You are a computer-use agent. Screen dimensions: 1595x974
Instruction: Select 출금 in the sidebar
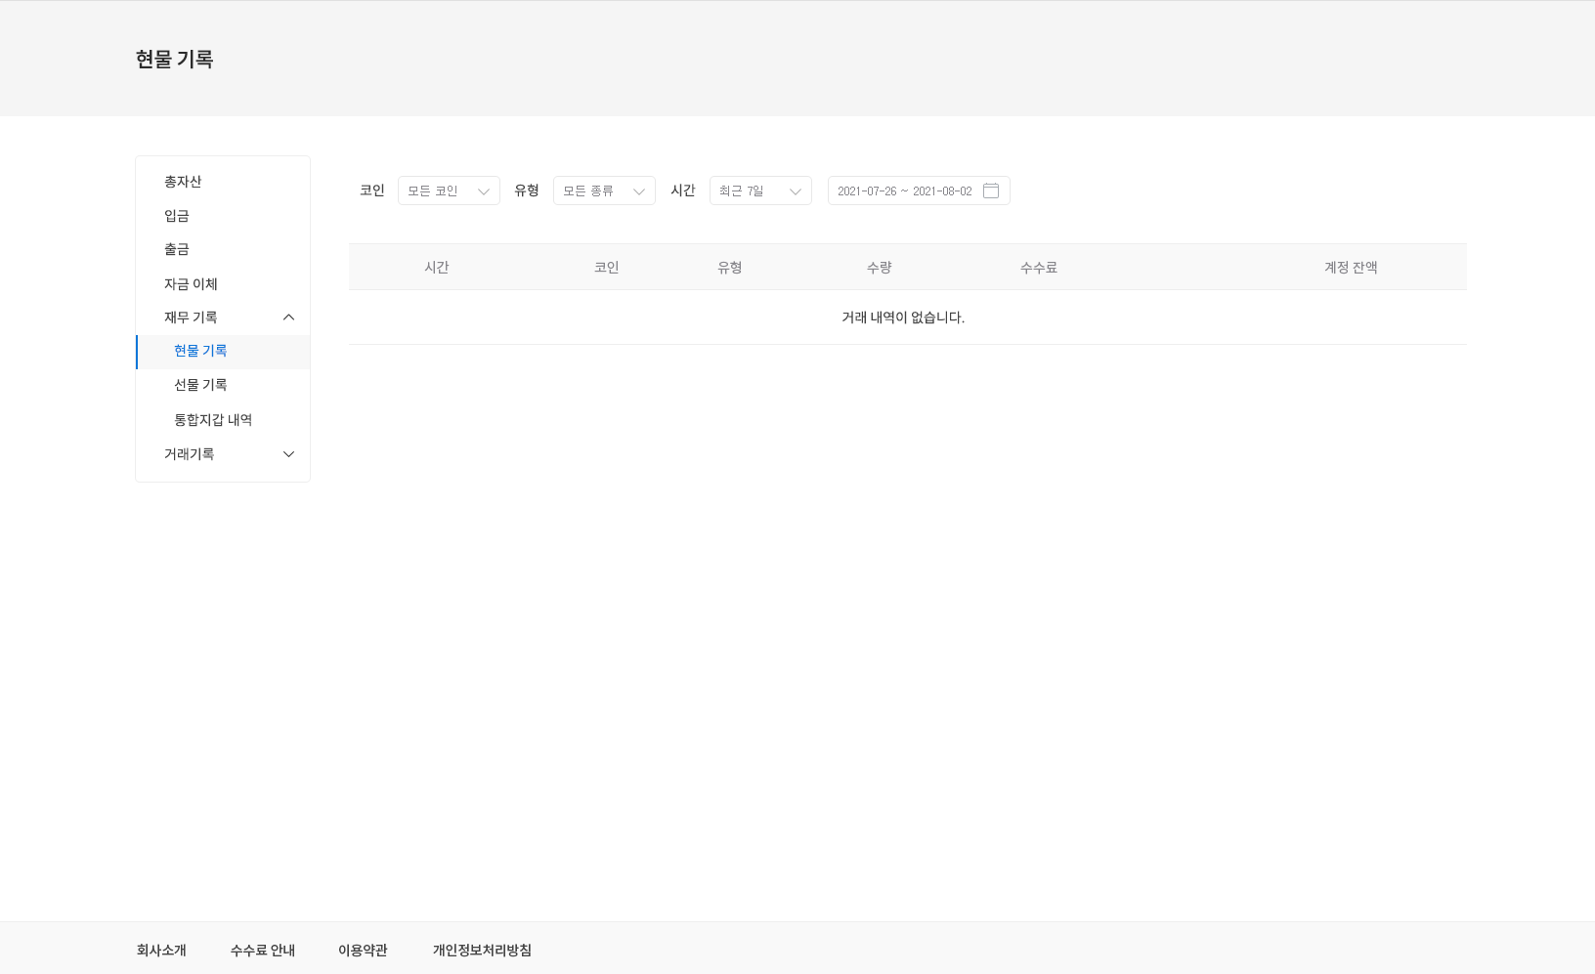(177, 249)
